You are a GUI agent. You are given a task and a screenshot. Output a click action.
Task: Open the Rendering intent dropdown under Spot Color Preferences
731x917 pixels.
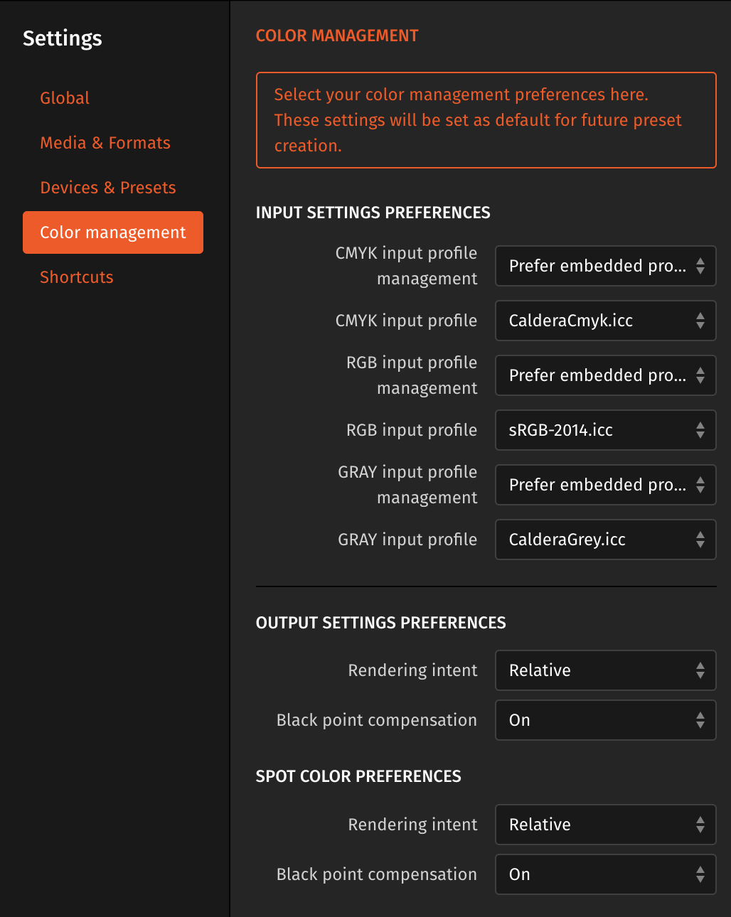(604, 825)
